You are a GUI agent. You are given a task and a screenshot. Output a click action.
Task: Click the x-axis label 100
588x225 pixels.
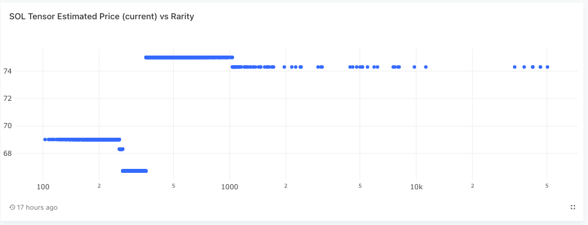pos(43,187)
